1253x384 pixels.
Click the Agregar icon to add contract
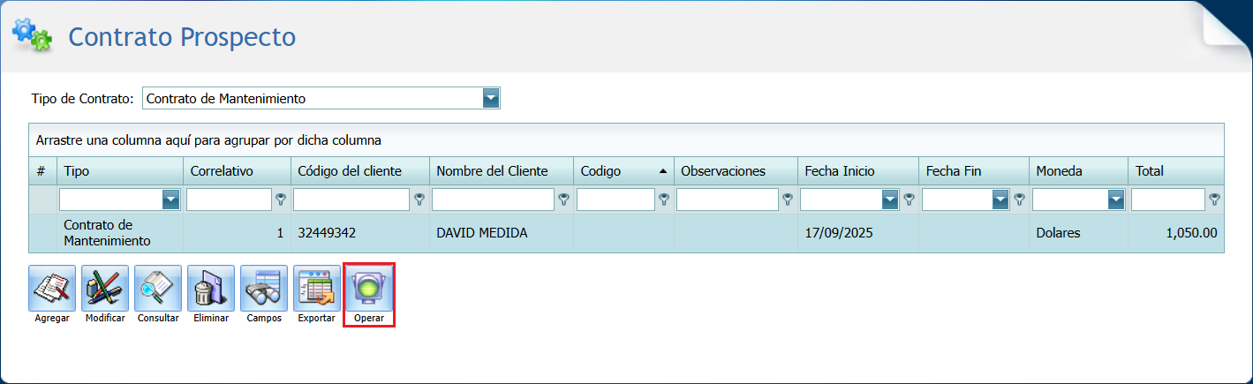[x=51, y=289]
